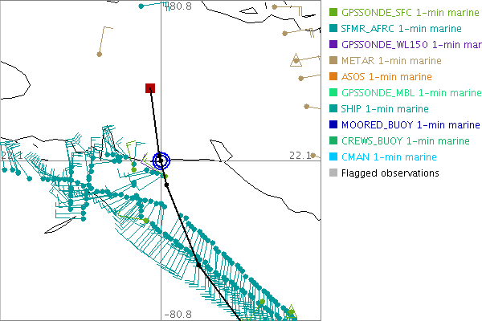This screenshot has height=321, width=482.
Task: Click the gray Flagged observations swatch
Action: click(x=334, y=173)
